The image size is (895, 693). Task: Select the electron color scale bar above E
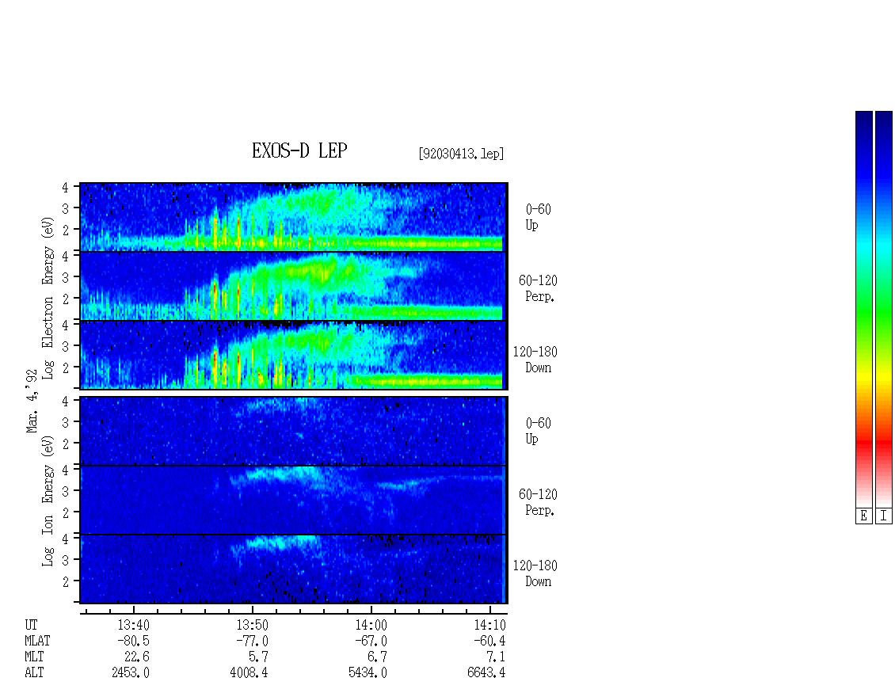[x=863, y=309]
